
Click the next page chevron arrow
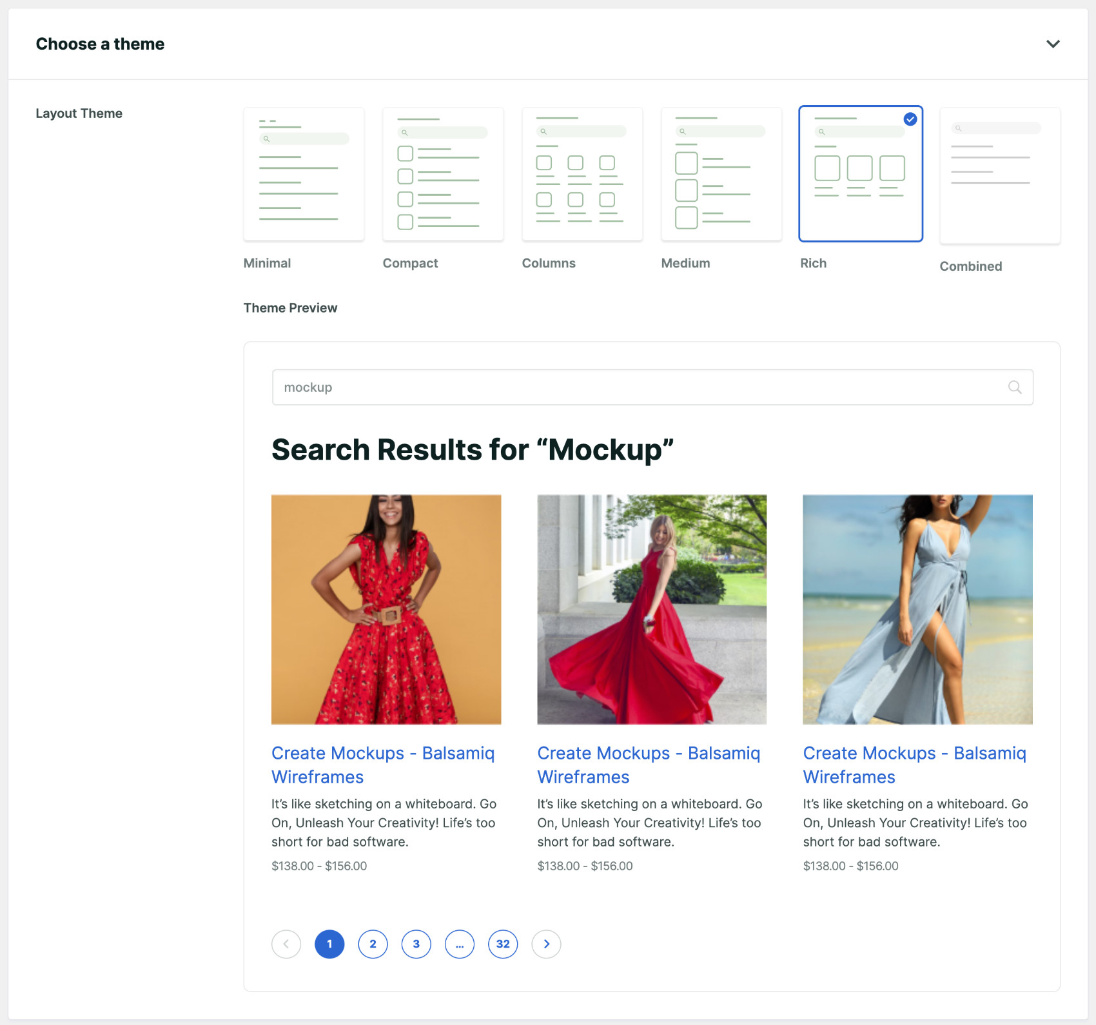(546, 944)
